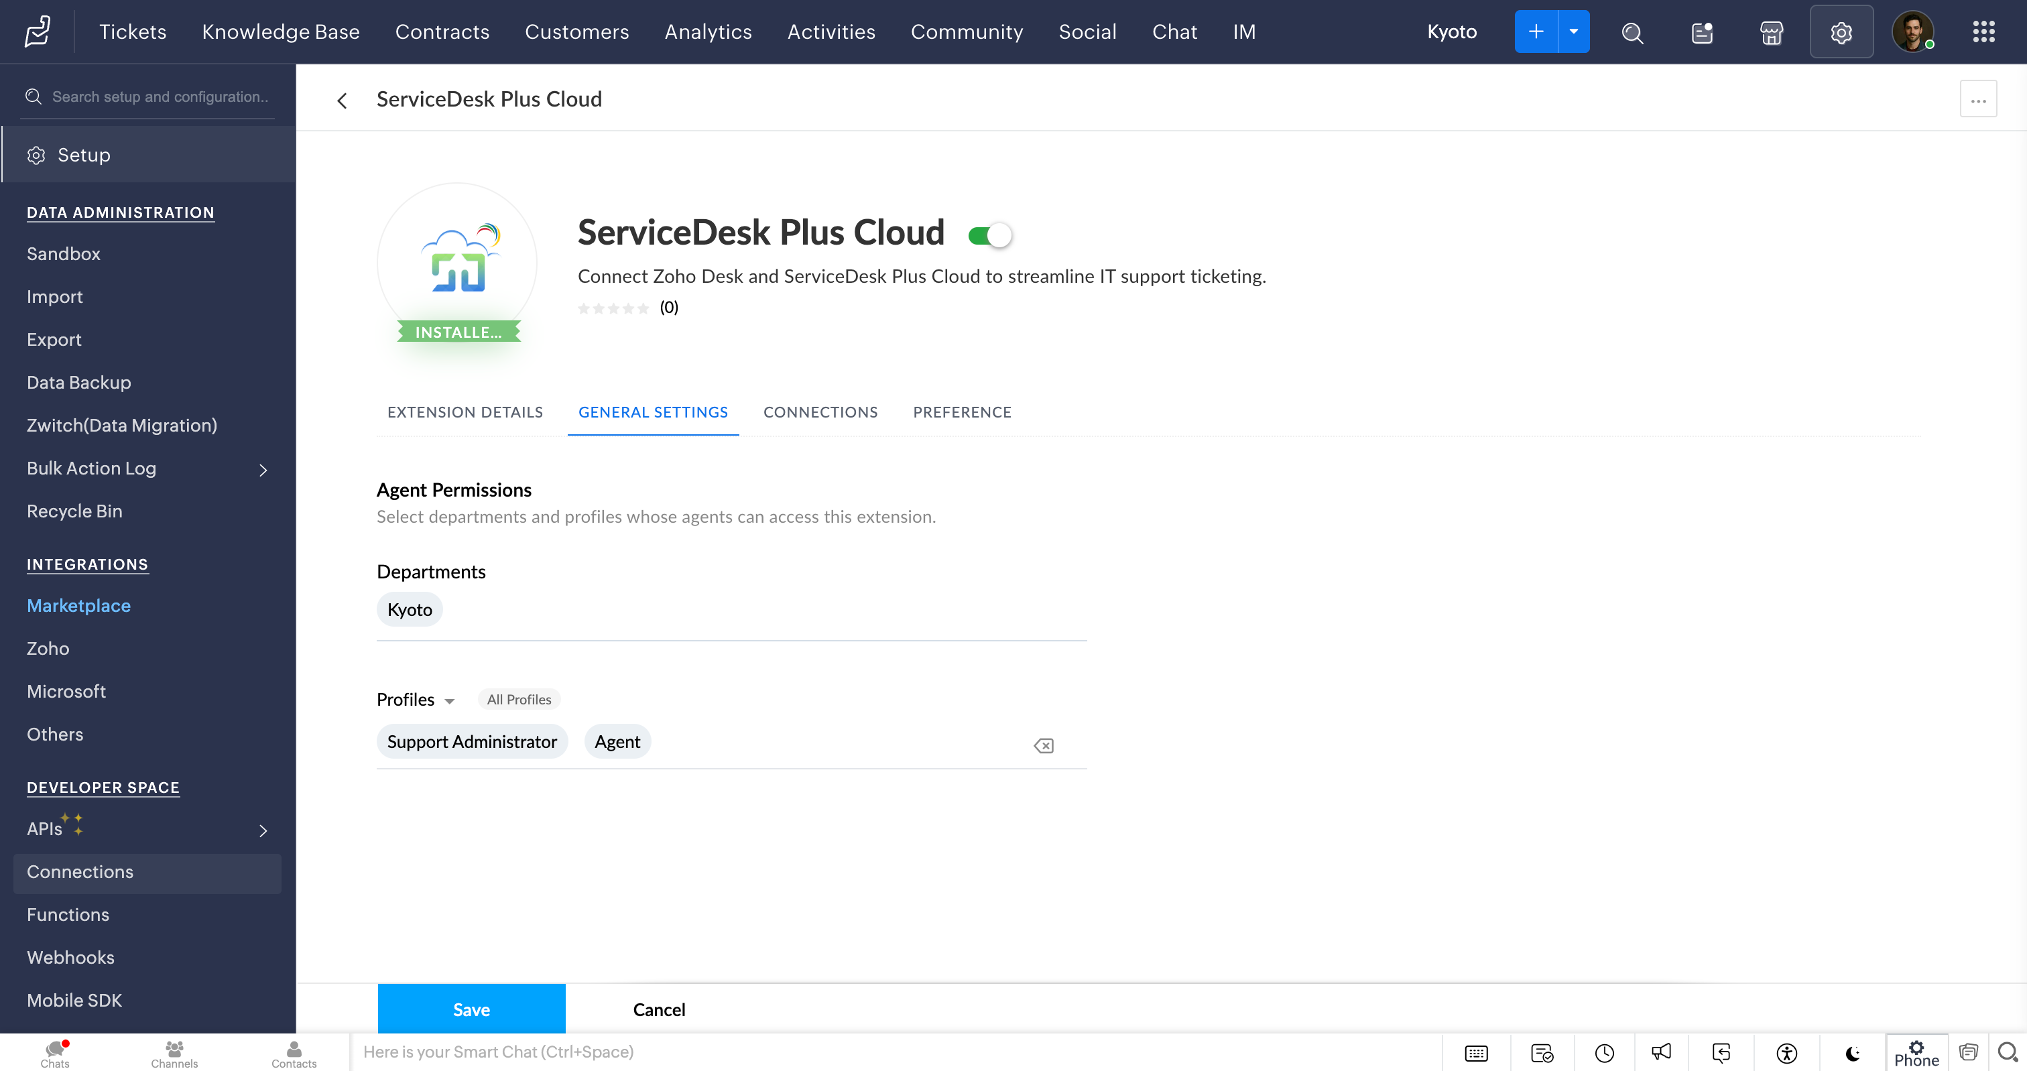Click the star rating for the extension
The width and height of the screenshot is (2027, 1071).
[x=613, y=308]
